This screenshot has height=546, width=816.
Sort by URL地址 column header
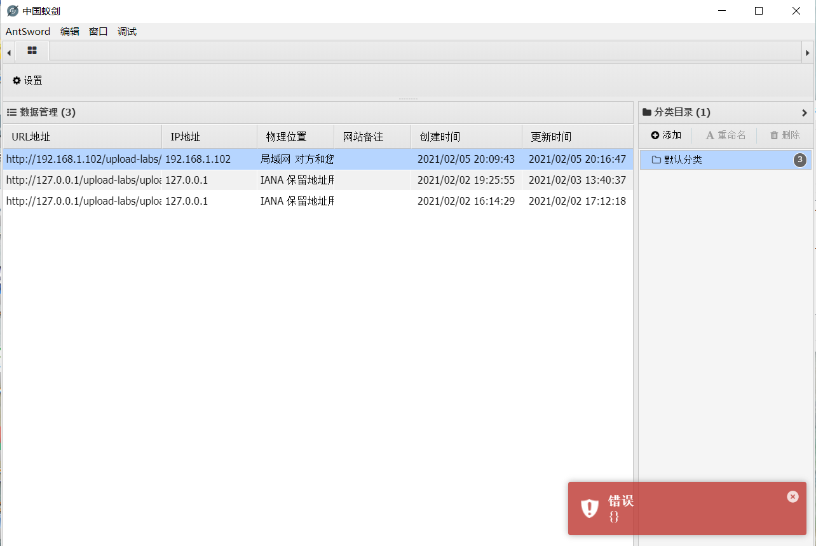31,137
